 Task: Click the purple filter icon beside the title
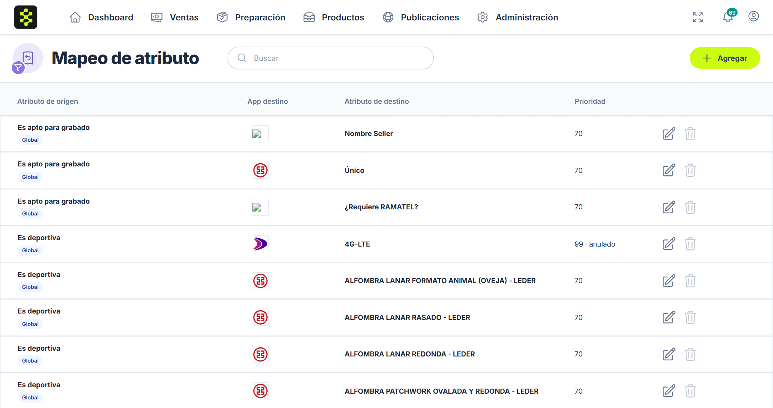coord(18,68)
